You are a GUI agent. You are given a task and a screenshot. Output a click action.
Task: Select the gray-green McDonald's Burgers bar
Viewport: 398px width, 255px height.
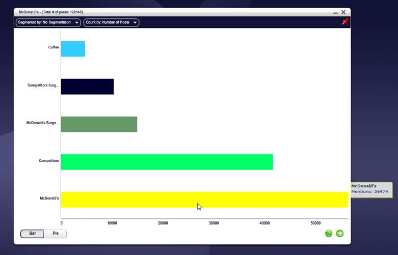pos(99,124)
